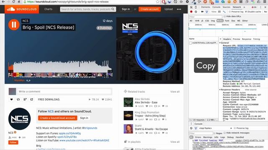Pause the Brig - Spoil track
Viewport: 268px width, 150px height.
pyautogui.click(x=14, y=25)
